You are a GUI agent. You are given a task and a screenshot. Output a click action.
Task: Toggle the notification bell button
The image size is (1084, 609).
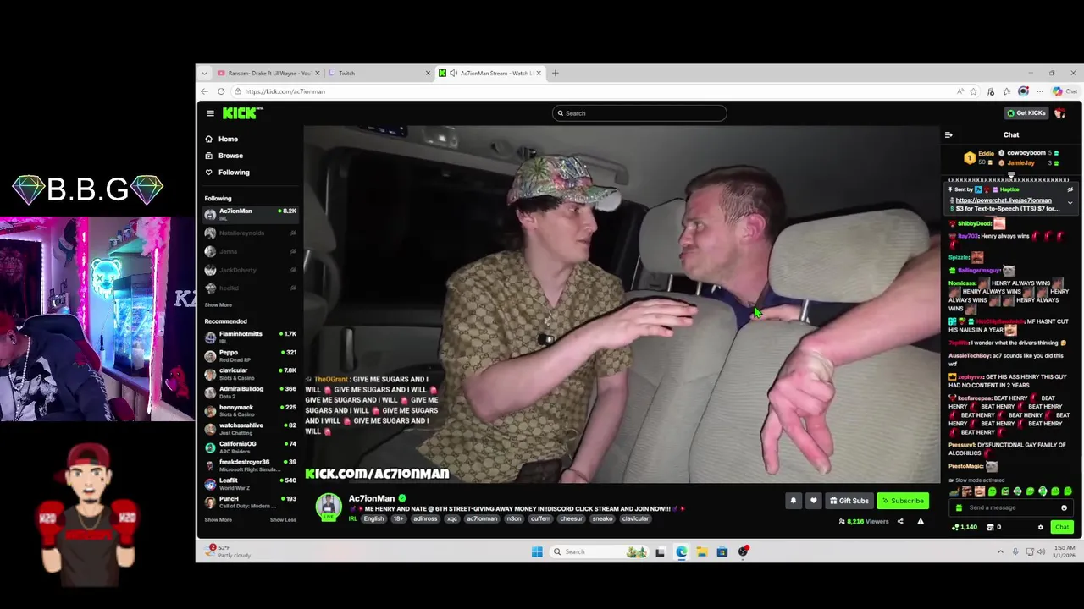pos(794,501)
